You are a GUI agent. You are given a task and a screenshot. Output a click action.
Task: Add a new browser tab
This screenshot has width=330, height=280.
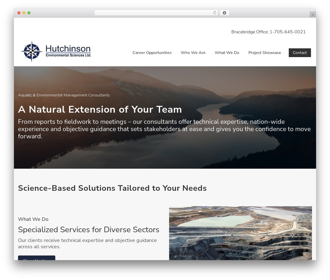click(x=313, y=15)
